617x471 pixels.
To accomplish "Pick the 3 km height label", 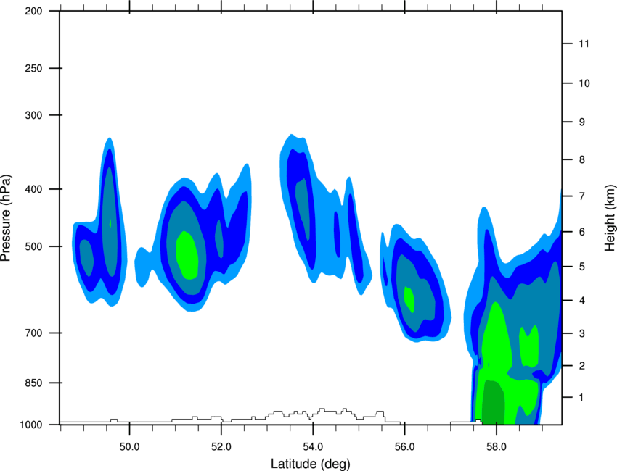I will click(582, 333).
